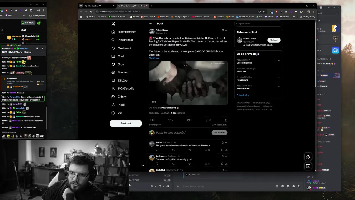Share the main post icon
The image size is (355, 200).
[x=226, y=120]
